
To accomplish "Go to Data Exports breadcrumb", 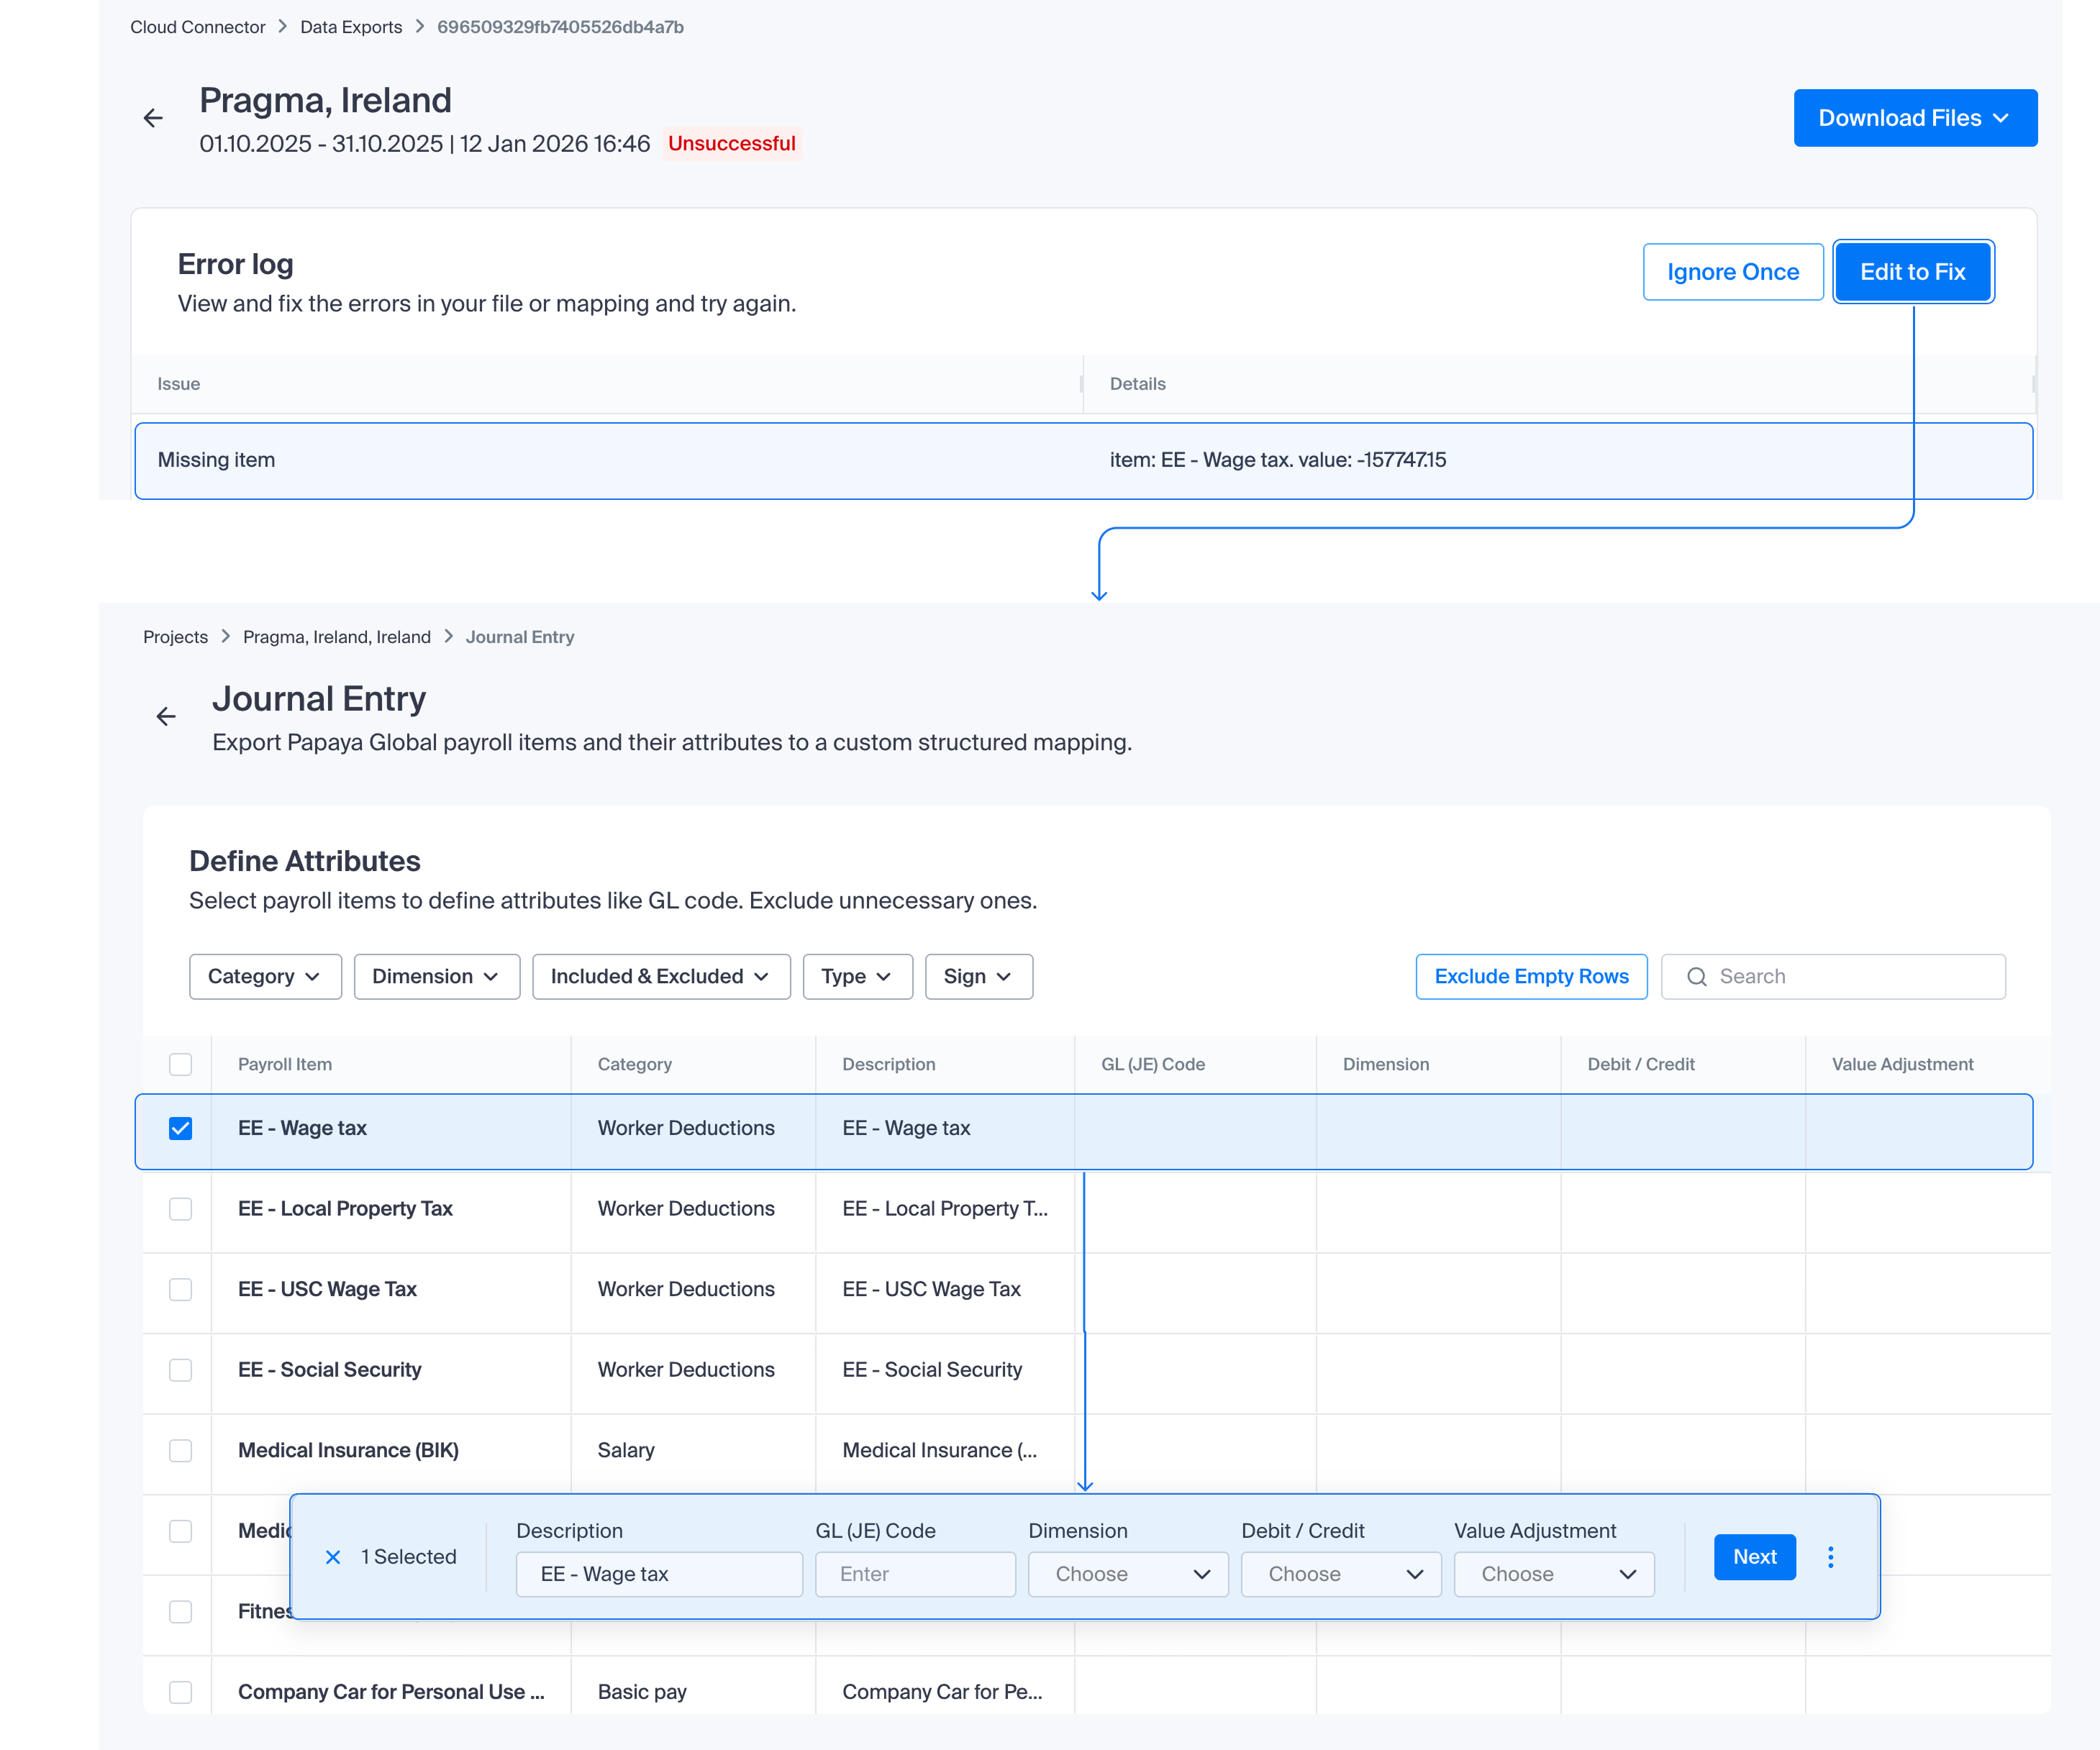I will (x=351, y=27).
